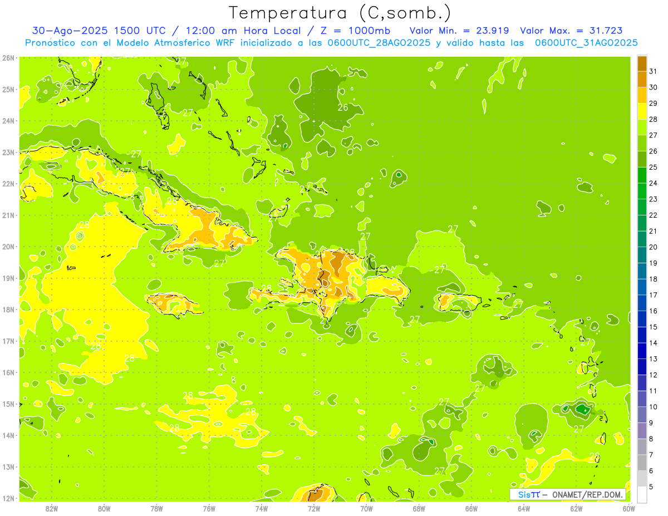Click the '24' label on the color scale
Image resolution: width=668 pixels, height=516 pixels.
point(654,183)
